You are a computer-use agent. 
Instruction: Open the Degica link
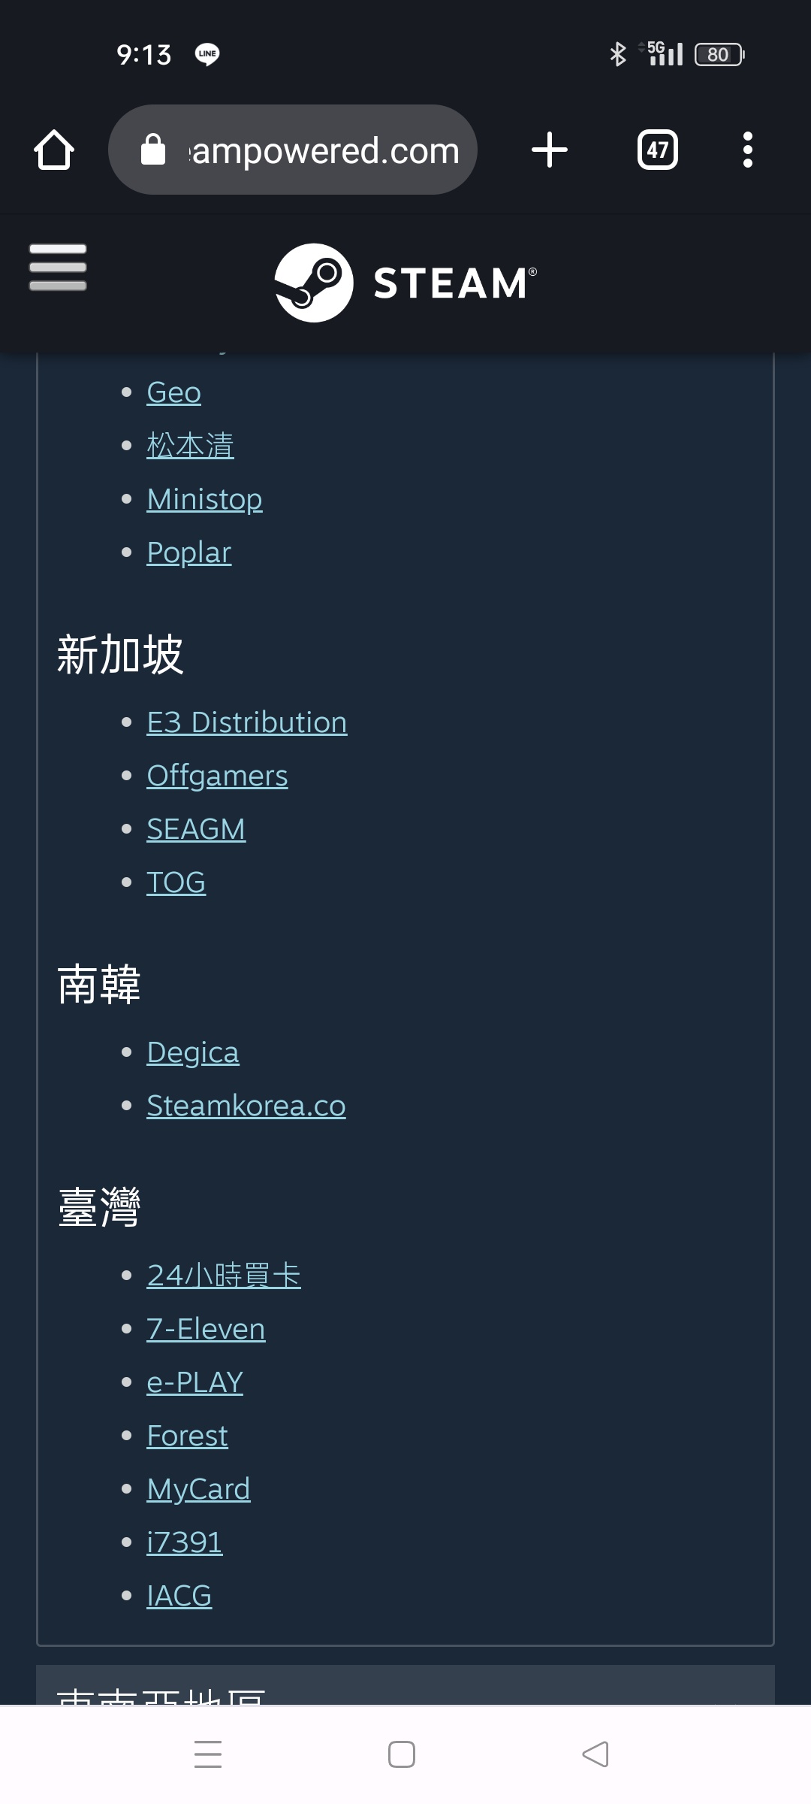[x=193, y=1052]
